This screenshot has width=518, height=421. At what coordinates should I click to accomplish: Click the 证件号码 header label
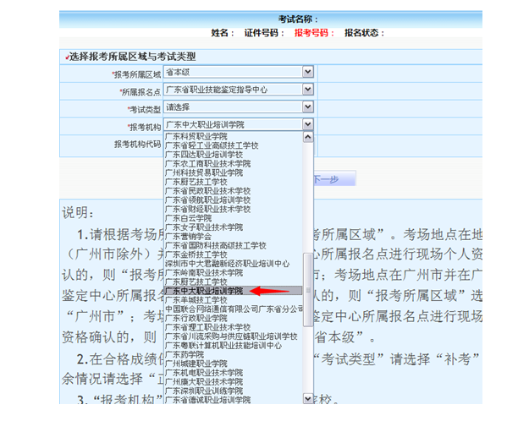tap(264, 33)
